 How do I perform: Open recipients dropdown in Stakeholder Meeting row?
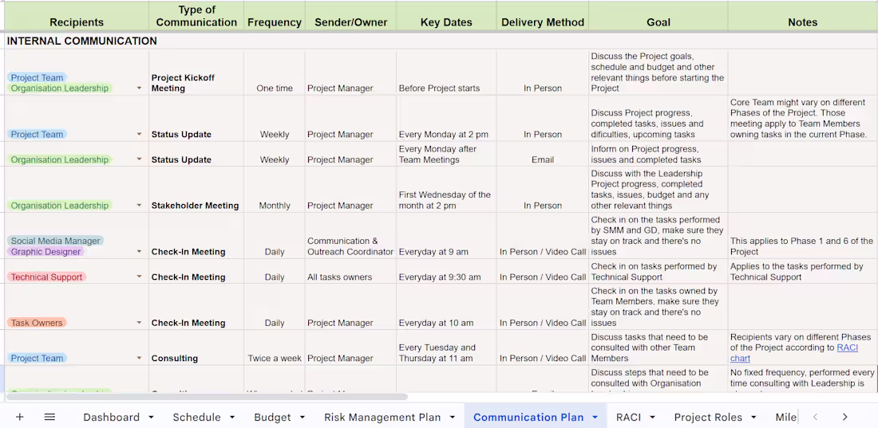[x=139, y=206]
